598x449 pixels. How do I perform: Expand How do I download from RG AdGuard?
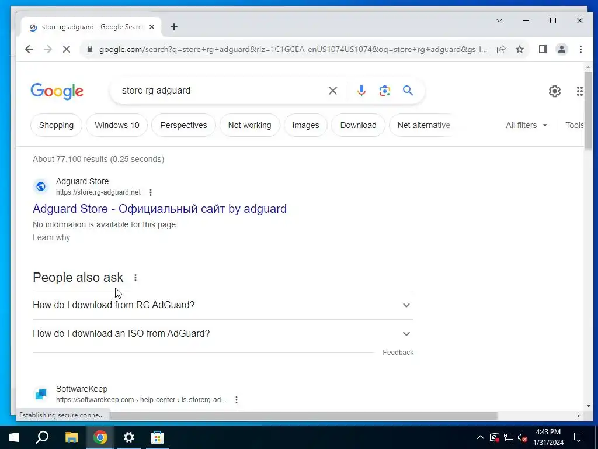[x=222, y=305]
